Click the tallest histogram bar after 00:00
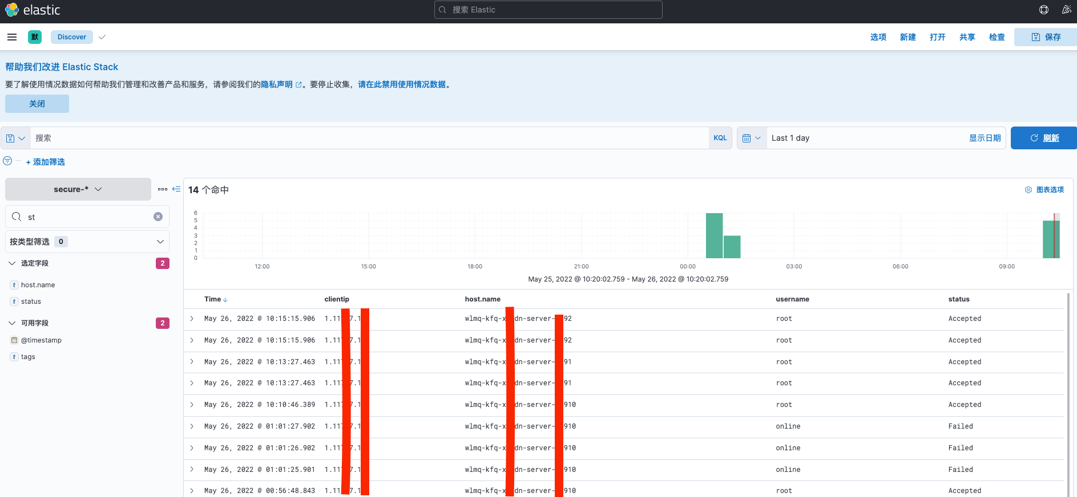 coord(714,235)
